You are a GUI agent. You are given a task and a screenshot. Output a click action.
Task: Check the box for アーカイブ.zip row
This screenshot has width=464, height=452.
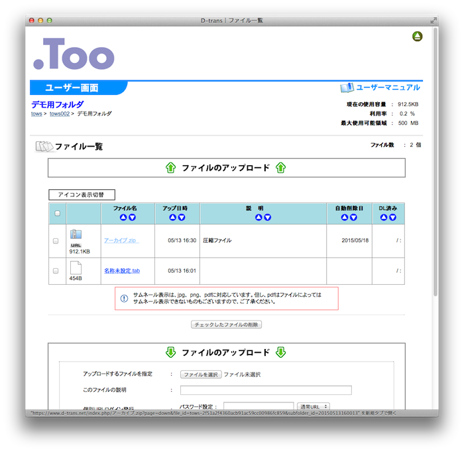pyautogui.click(x=56, y=240)
